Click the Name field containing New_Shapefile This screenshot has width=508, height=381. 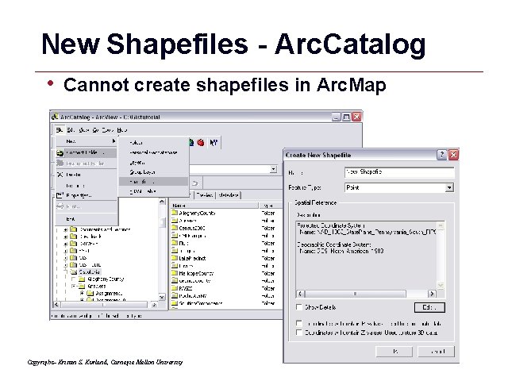click(x=399, y=172)
